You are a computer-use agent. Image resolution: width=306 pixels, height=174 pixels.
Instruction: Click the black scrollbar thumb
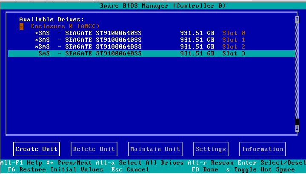pos(297,122)
